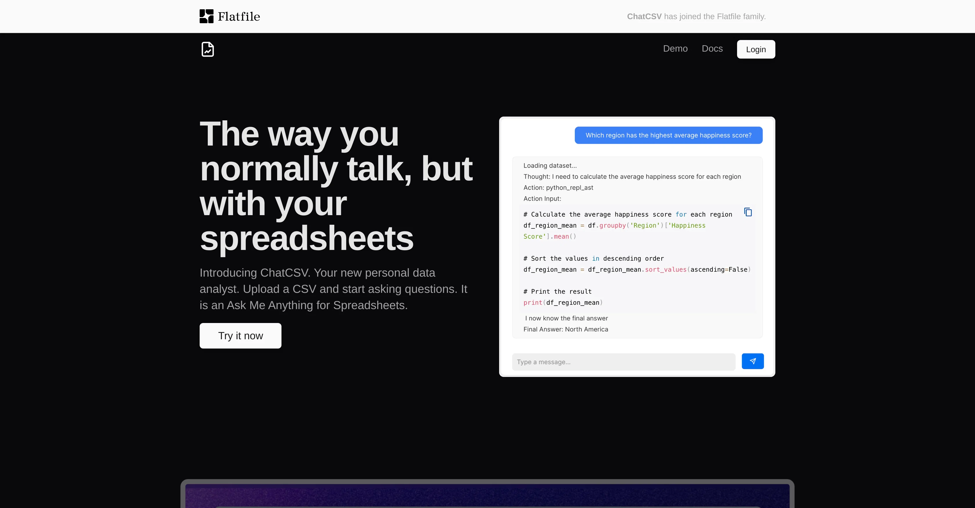975x508 pixels.
Task: Click the ChatCSV document-chart logo icon
Action: click(207, 49)
